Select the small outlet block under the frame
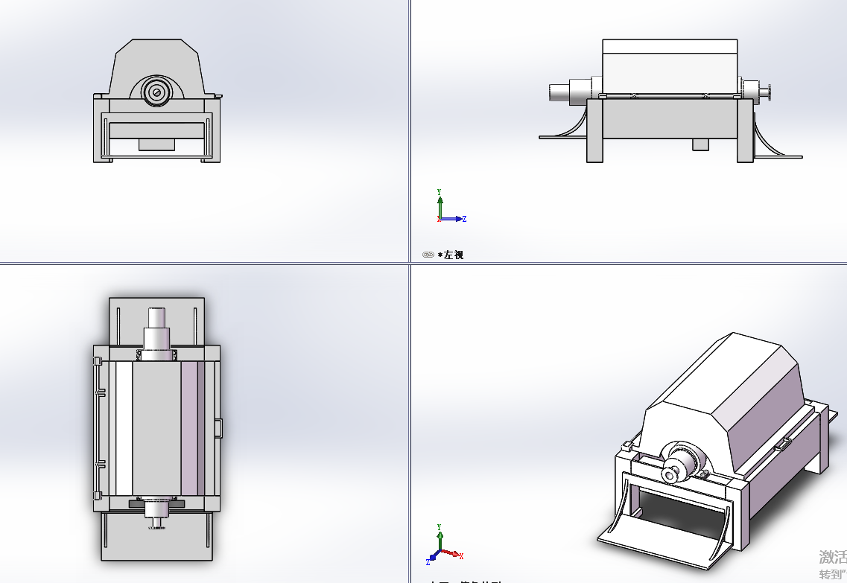 (700, 144)
